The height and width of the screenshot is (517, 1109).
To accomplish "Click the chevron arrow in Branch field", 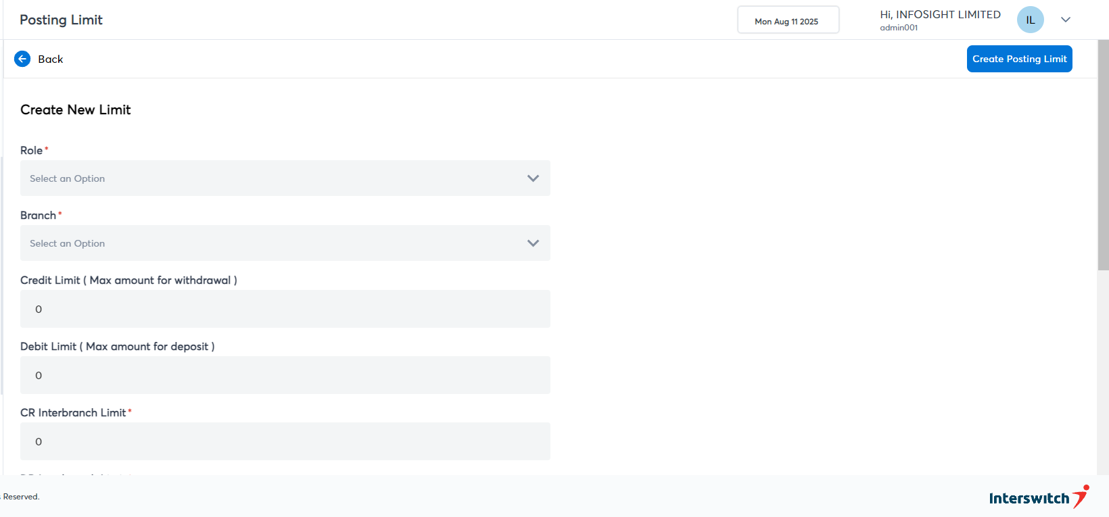I will click(x=533, y=243).
